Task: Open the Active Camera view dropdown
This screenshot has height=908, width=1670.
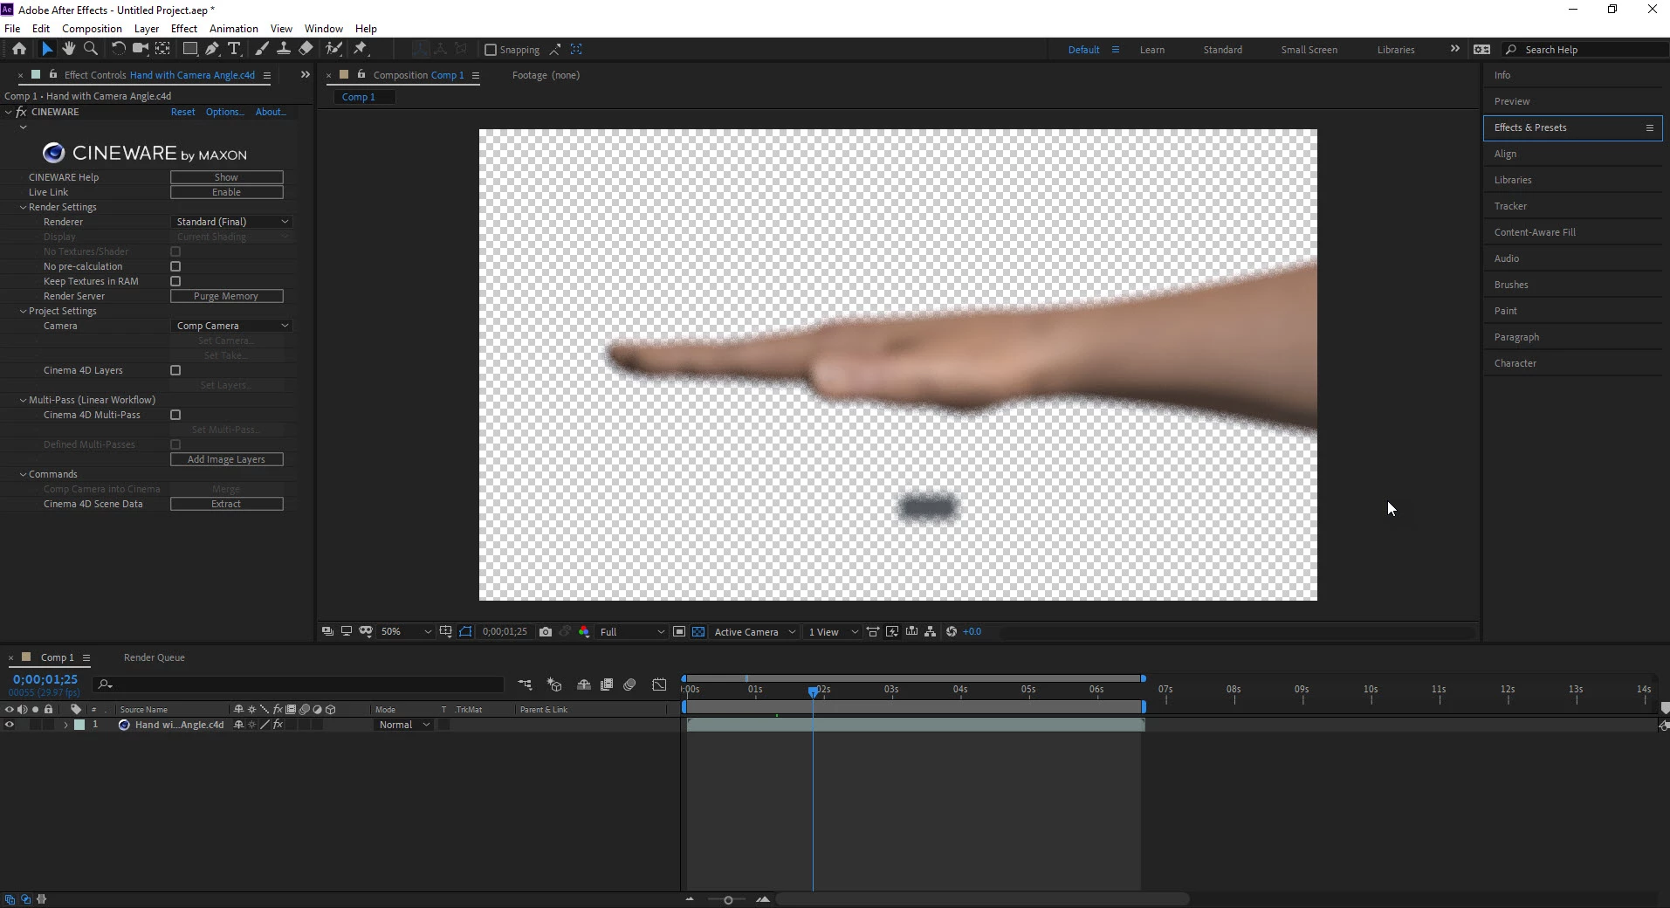Action: pos(755,631)
